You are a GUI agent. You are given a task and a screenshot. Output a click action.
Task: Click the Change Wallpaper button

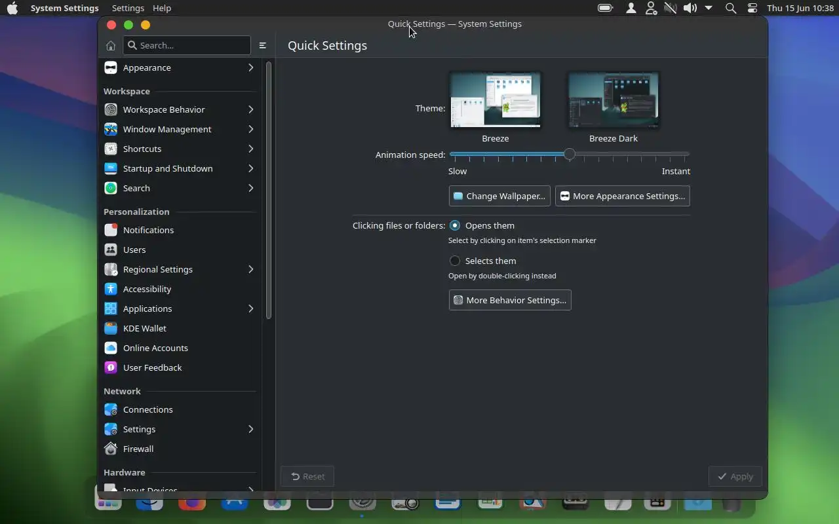(x=499, y=196)
